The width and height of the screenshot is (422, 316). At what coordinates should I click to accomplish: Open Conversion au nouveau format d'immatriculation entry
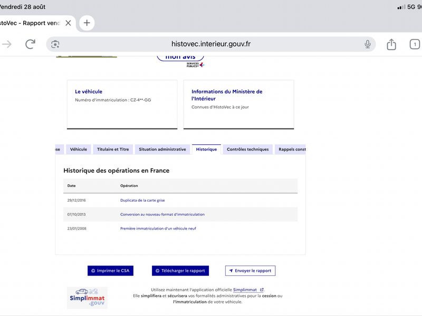[x=162, y=214]
